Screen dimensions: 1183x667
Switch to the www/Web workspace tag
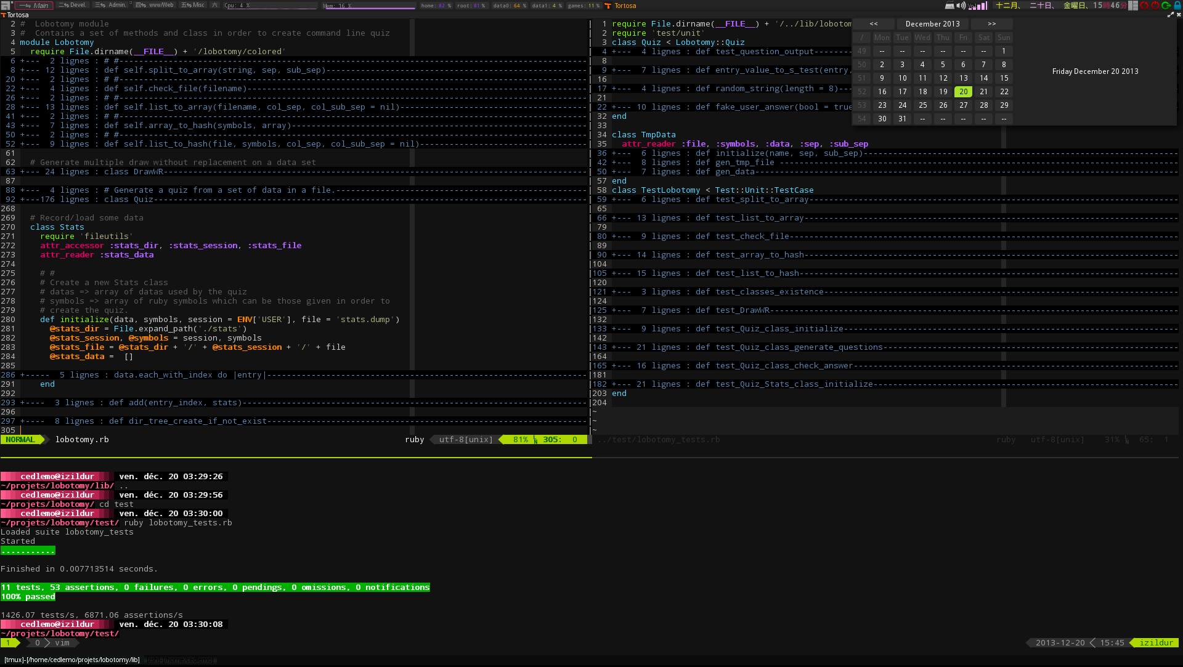tap(155, 5)
